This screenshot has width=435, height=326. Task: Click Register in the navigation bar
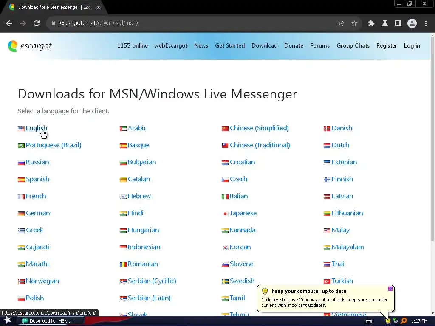pyautogui.click(x=387, y=46)
